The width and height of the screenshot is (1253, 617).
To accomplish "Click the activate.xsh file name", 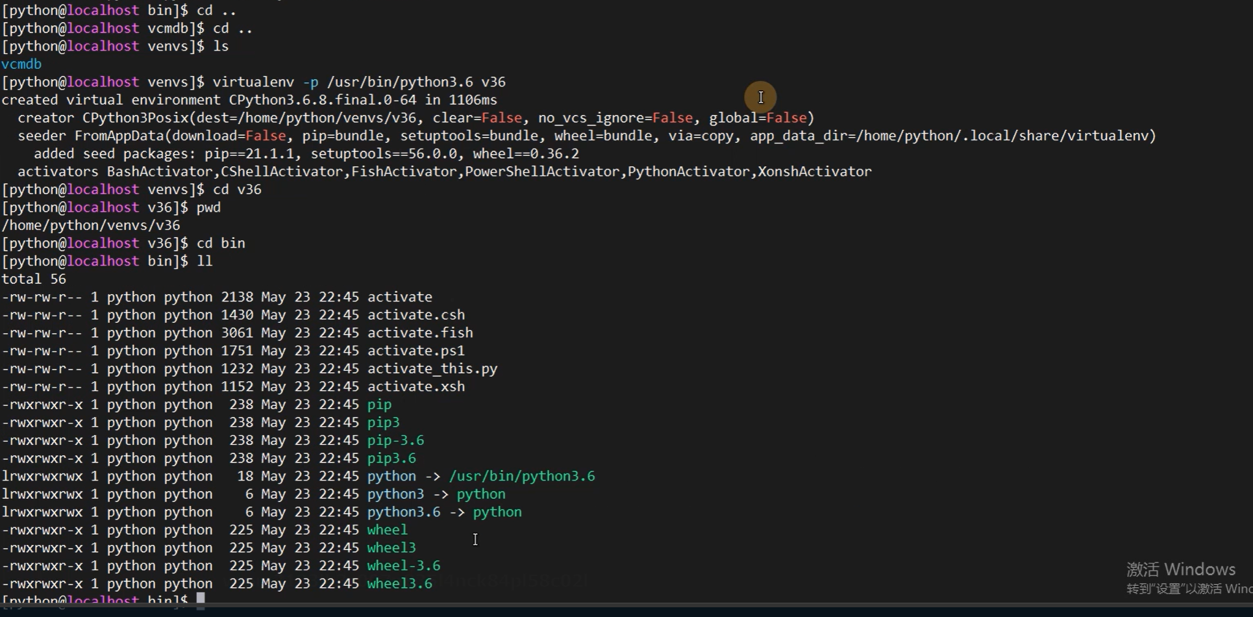I will pyautogui.click(x=416, y=387).
